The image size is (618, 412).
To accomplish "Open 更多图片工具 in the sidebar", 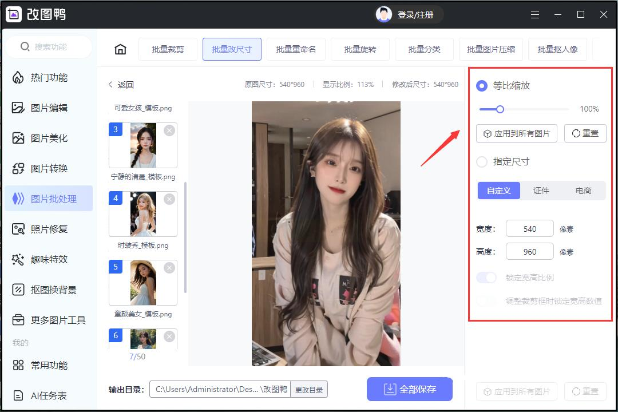I will pyautogui.click(x=49, y=320).
